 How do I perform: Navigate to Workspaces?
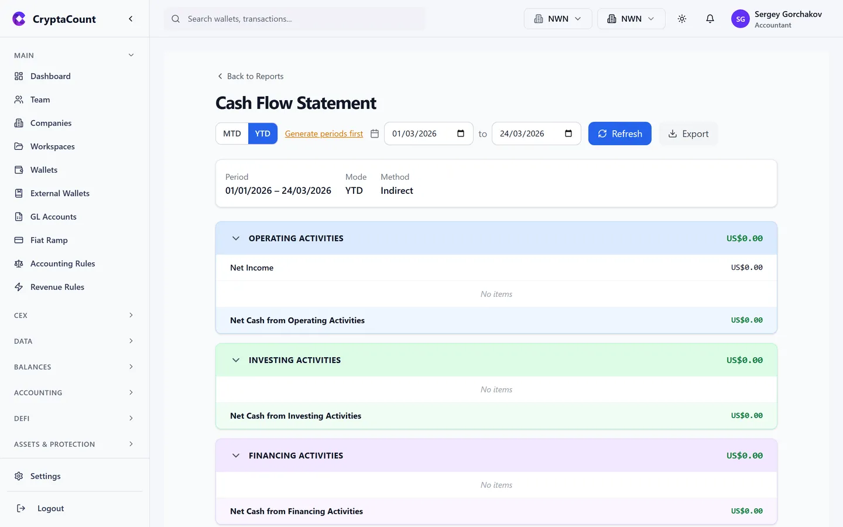click(x=74, y=146)
